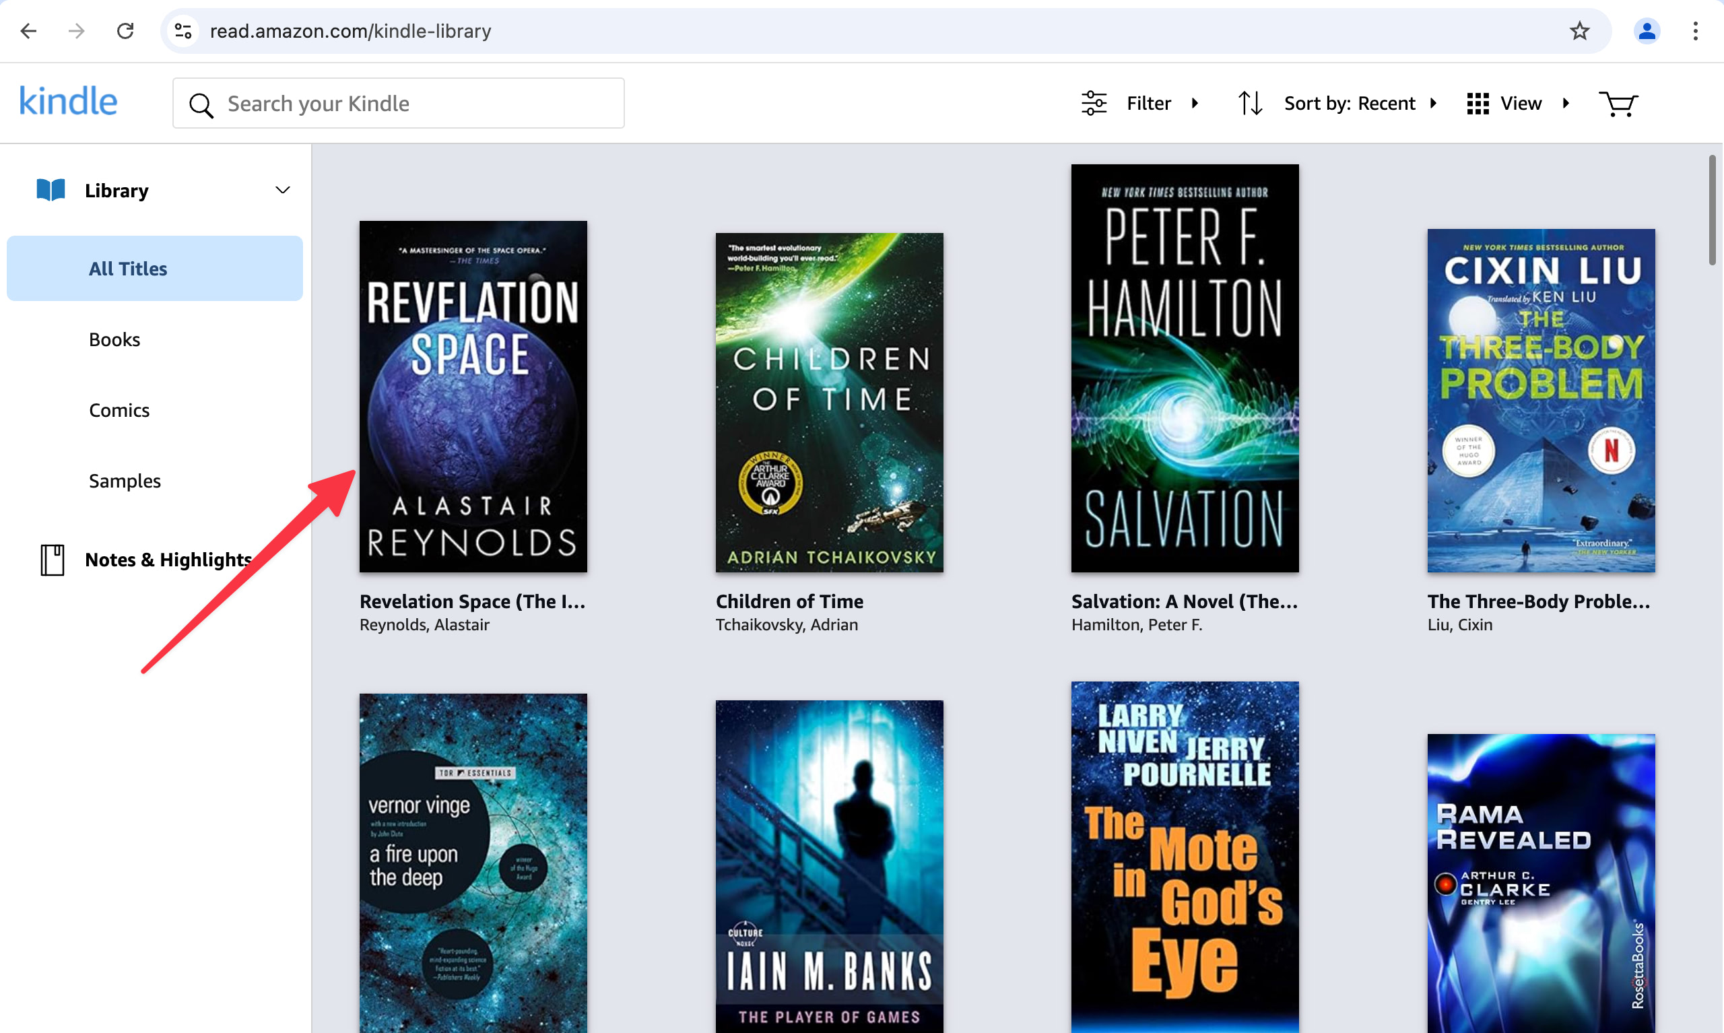Expand the Filter dropdown arrow
This screenshot has width=1724, height=1033.
(1195, 104)
